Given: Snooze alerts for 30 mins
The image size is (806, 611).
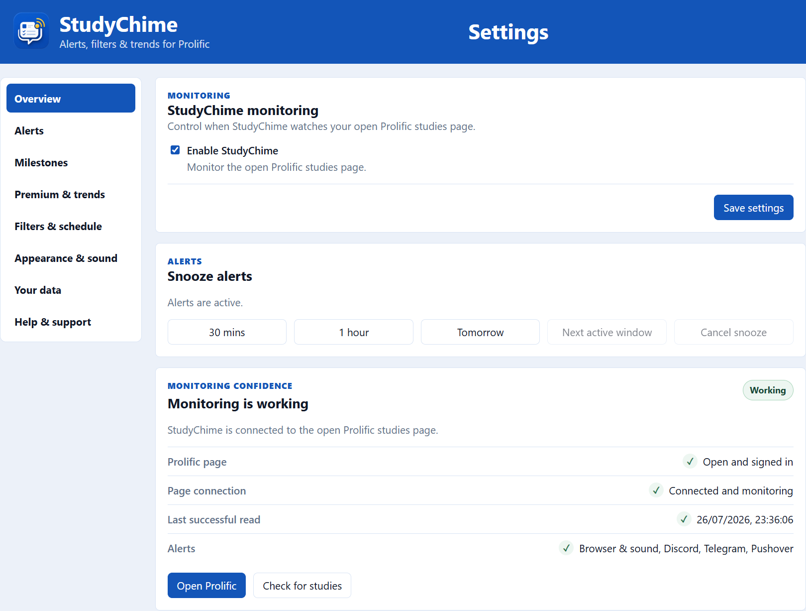Looking at the screenshot, I should (x=227, y=332).
